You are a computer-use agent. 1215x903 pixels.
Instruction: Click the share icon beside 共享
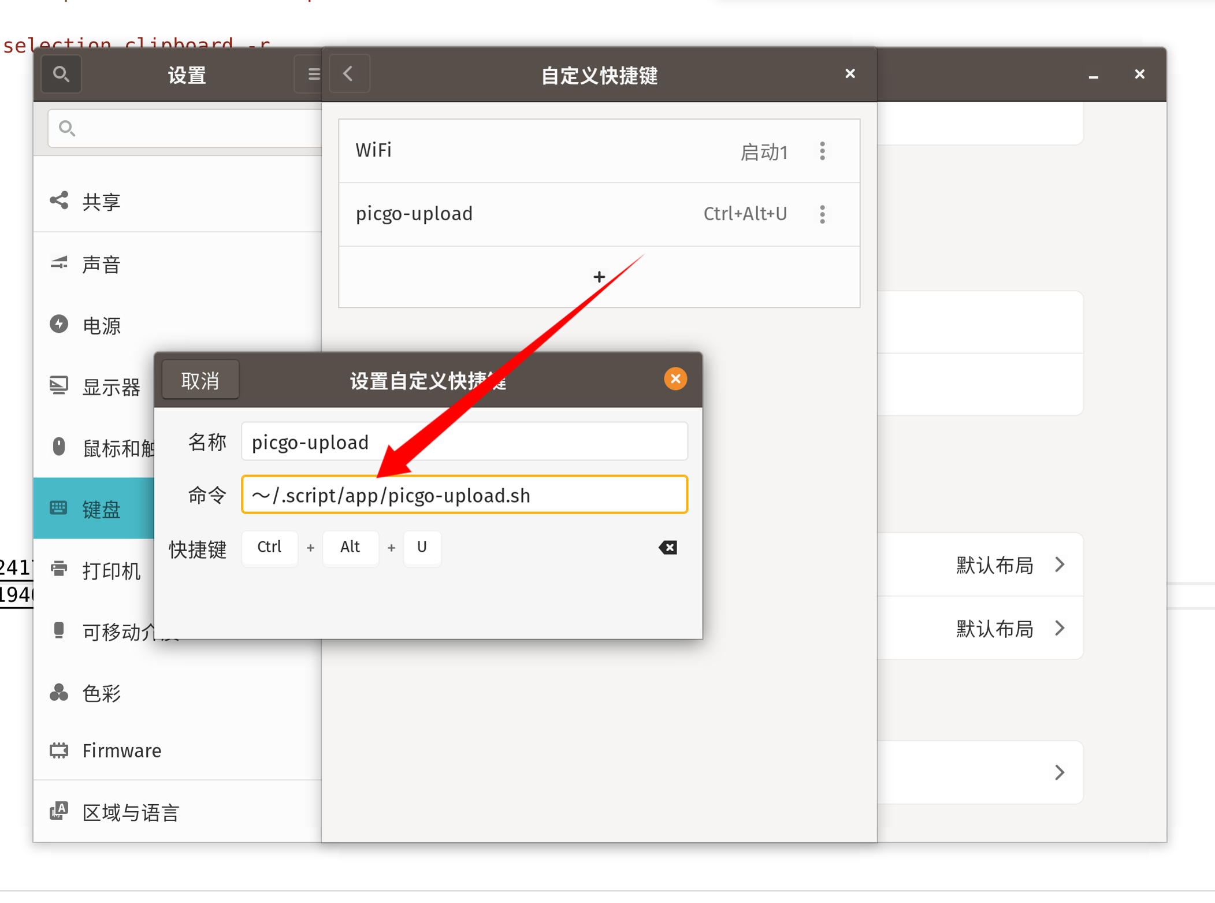point(59,200)
